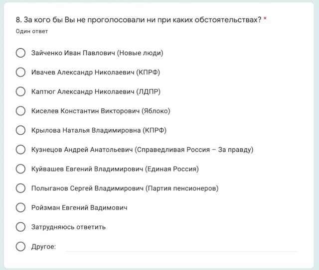This screenshot has height=270, width=319.
Task: Click the Другое text input field
Action: tap(181, 246)
